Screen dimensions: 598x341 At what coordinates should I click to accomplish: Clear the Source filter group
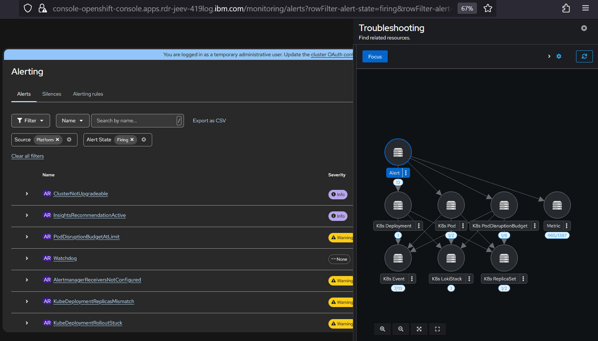pyautogui.click(x=69, y=139)
